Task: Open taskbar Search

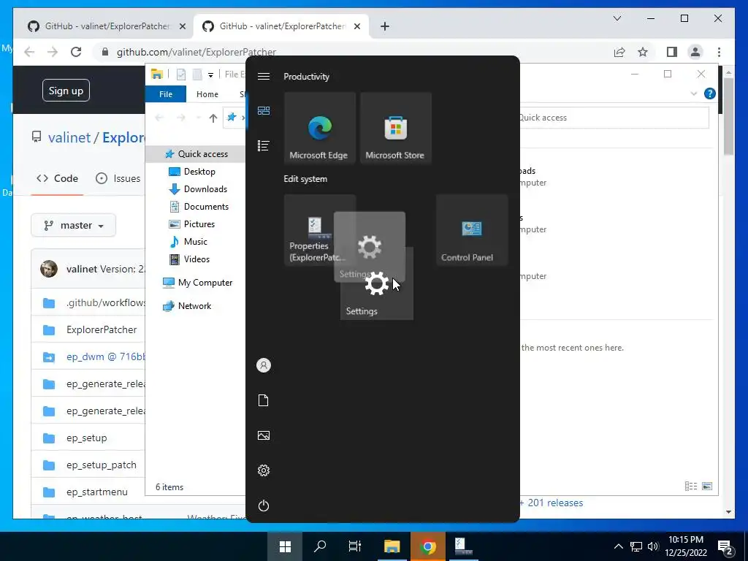Action: tap(320, 546)
